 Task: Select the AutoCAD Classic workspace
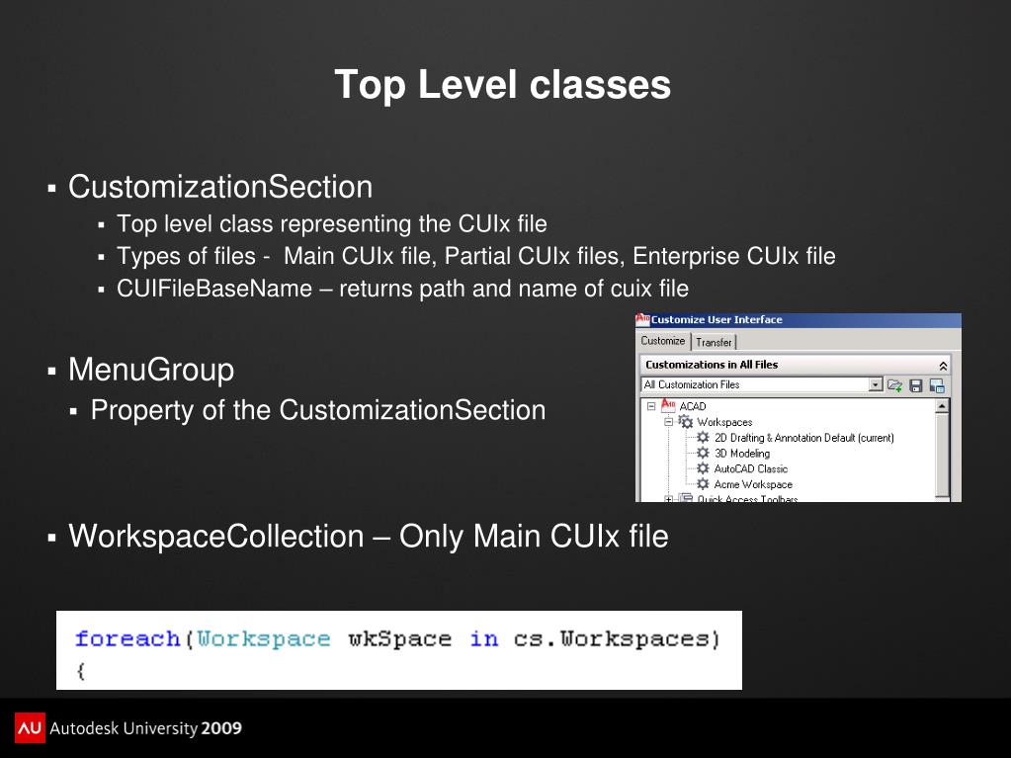click(x=751, y=468)
